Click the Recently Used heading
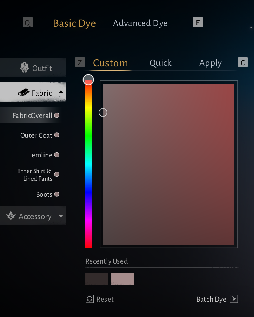The image size is (254, 317). pos(106,261)
